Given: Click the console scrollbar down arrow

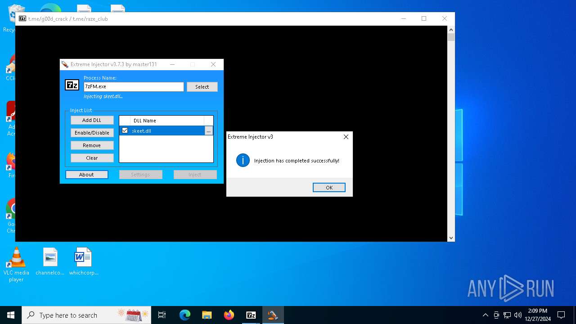Looking at the screenshot, I should (451, 238).
